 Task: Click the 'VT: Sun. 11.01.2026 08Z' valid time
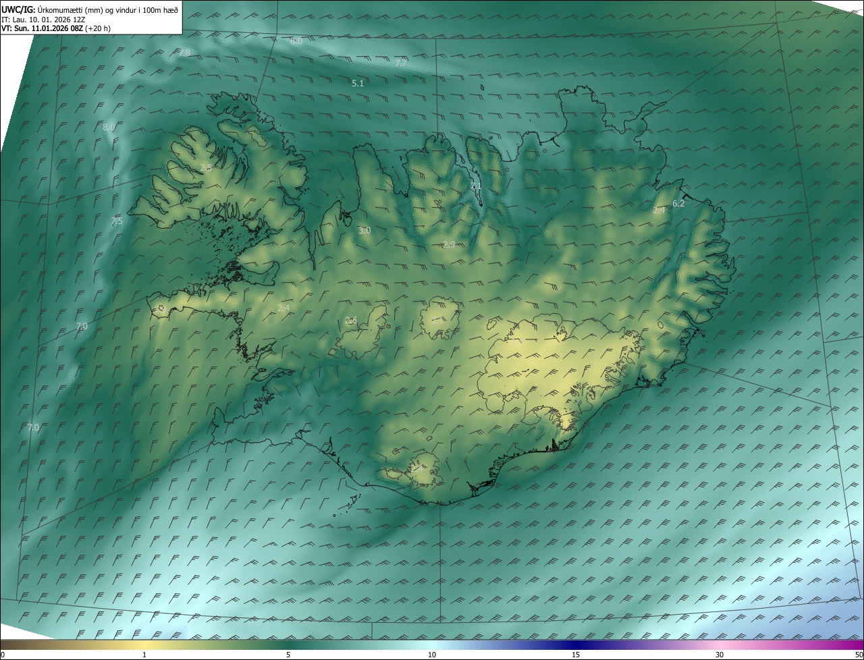pyautogui.click(x=42, y=28)
